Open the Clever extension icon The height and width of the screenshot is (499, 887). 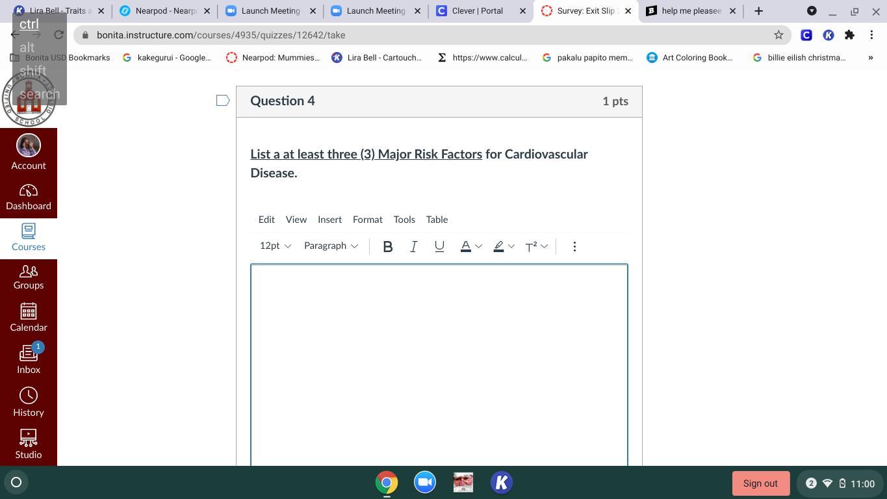pyautogui.click(x=806, y=35)
